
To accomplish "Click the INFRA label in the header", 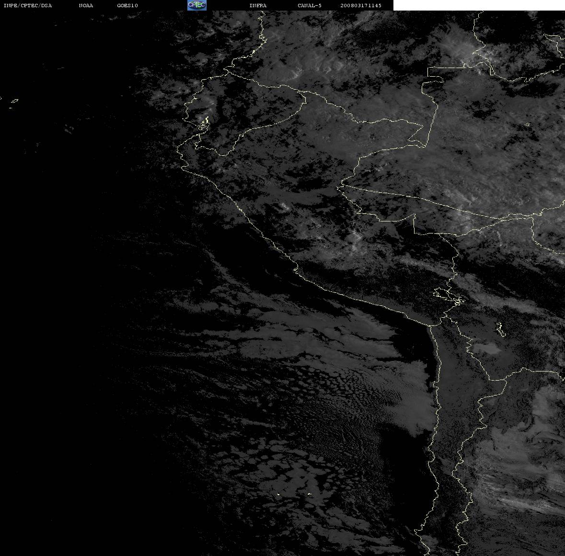I will pyautogui.click(x=258, y=5).
